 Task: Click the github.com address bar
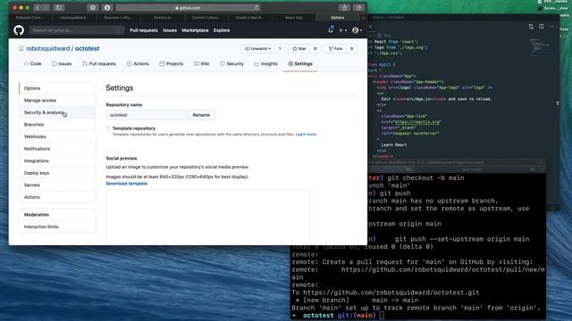[x=188, y=8]
